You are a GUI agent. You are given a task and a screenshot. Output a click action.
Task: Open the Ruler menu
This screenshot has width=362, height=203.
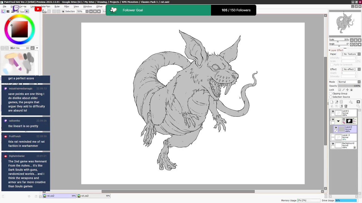click(x=57, y=6)
